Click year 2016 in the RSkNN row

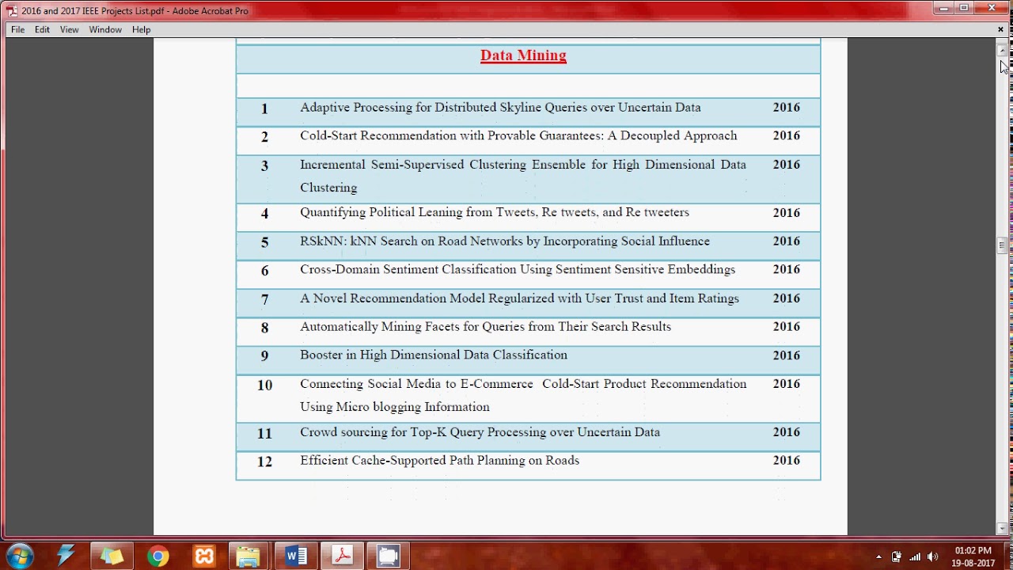(x=787, y=241)
